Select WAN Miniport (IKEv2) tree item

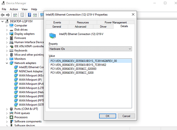pyautogui.click(x=31, y=75)
